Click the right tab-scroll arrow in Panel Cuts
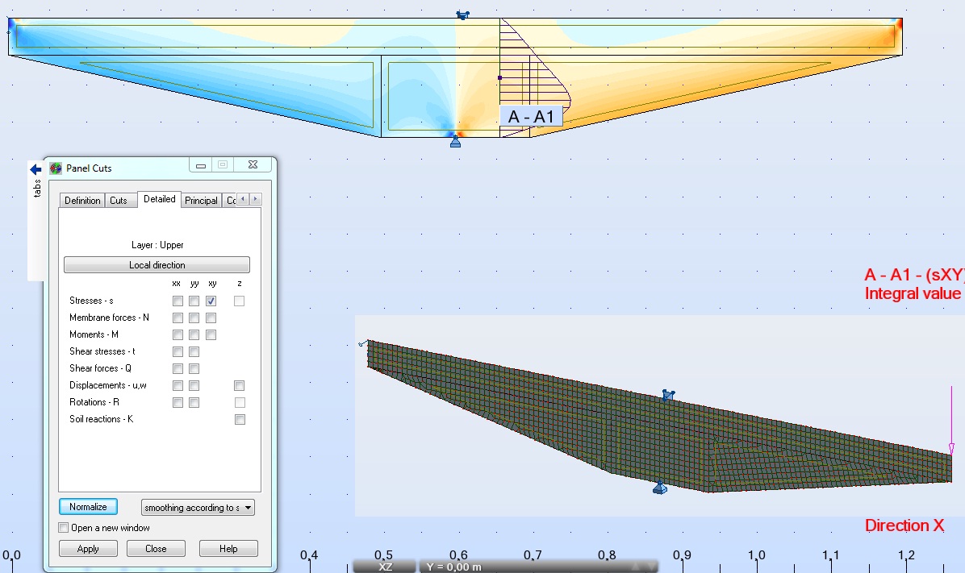 [x=256, y=199]
